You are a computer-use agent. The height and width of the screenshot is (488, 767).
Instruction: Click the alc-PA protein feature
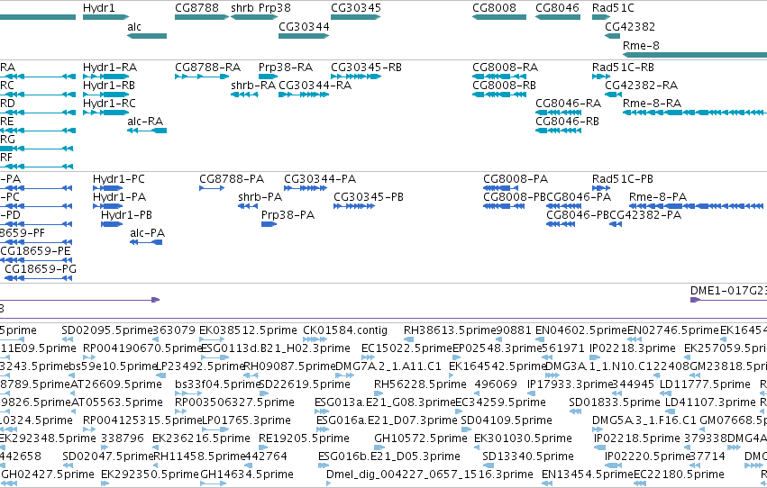tap(146, 242)
